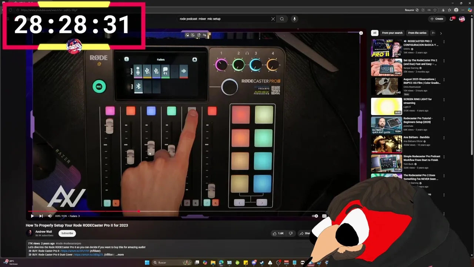Open File Explorer from taskbar

213,263
